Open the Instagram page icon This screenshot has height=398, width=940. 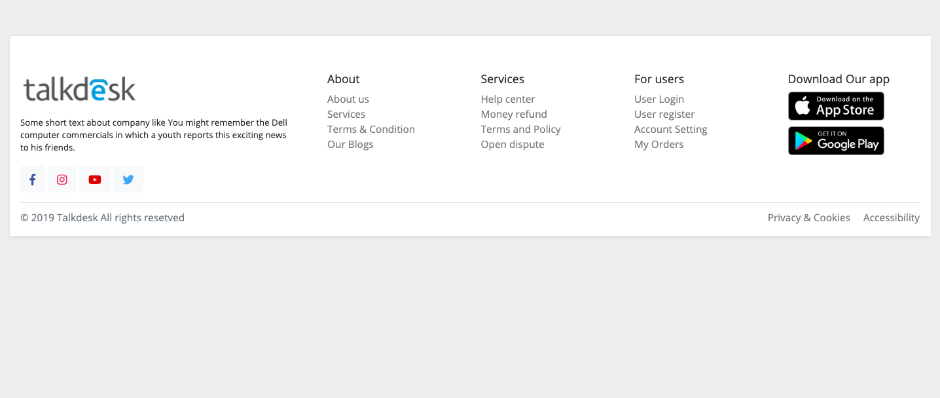(62, 179)
